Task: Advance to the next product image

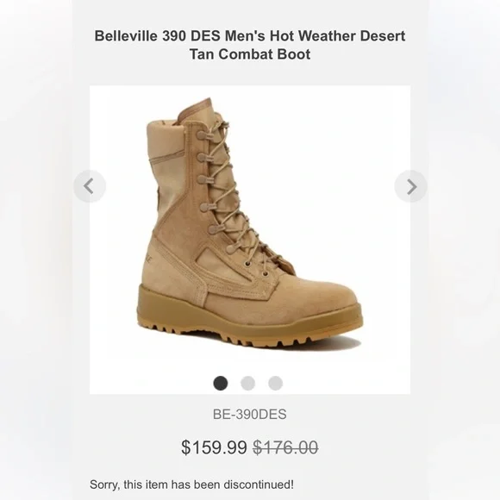Action: tap(410, 186)
